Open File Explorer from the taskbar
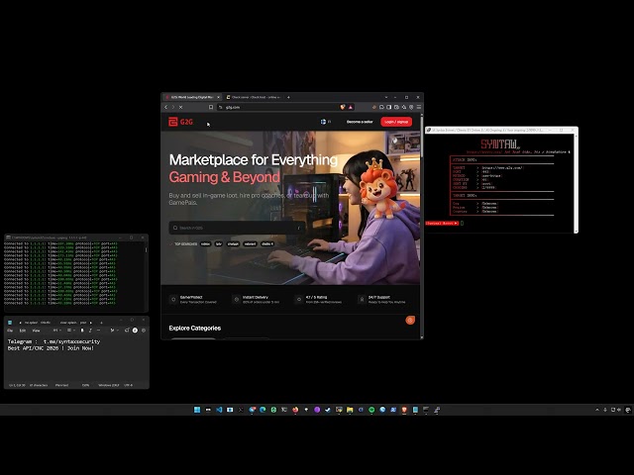 pyautogui.click(x=350, y=410)
